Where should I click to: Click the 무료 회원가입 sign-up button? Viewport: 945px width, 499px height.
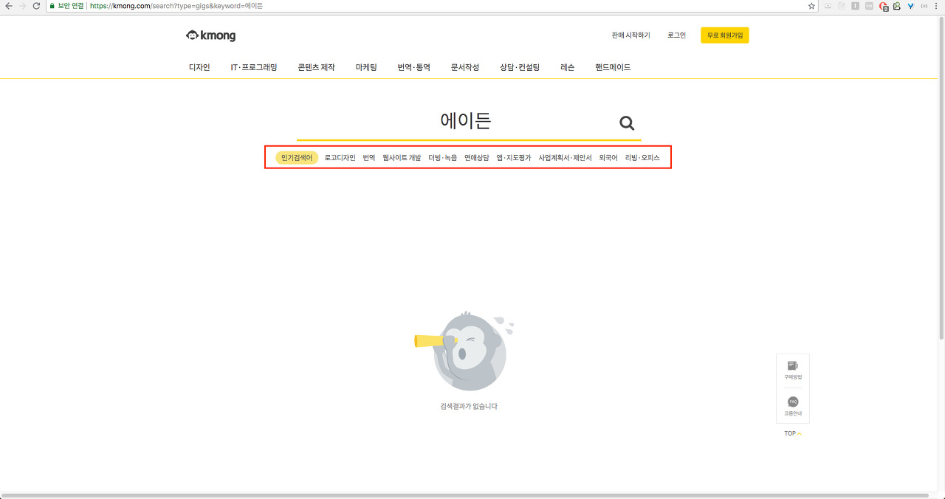[x=724, y=35]
